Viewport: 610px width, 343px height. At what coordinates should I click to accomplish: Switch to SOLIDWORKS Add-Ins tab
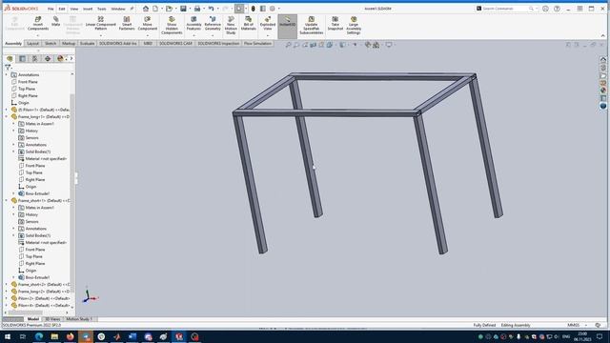(x=118, y=44)
